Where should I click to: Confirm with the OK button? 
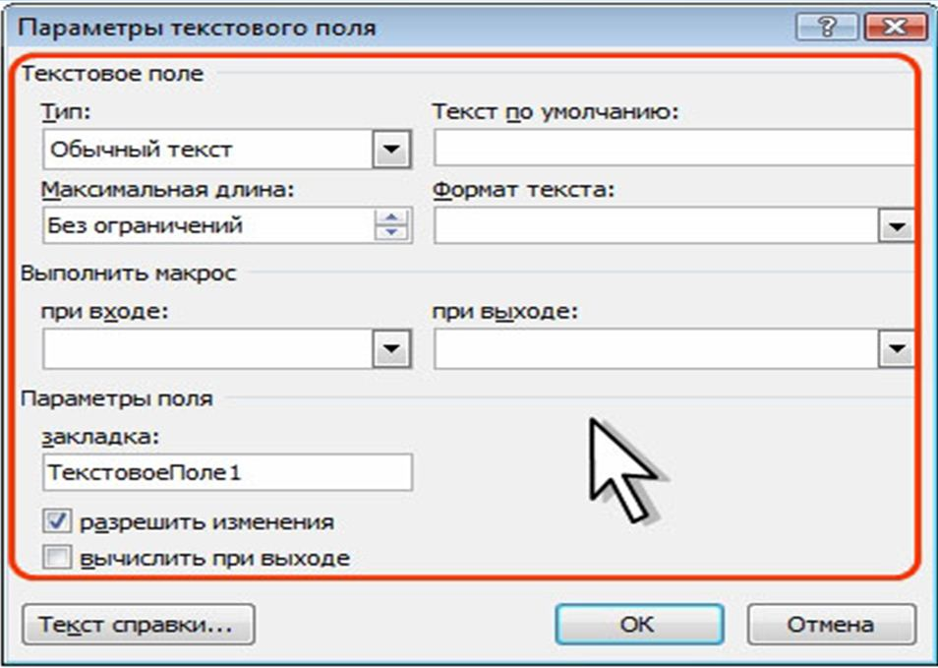639,625
